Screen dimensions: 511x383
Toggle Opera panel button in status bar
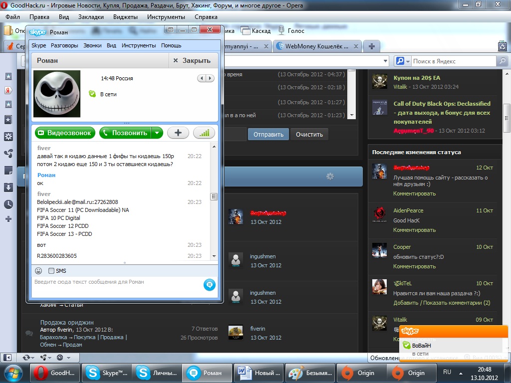click(x=7, y=357)
